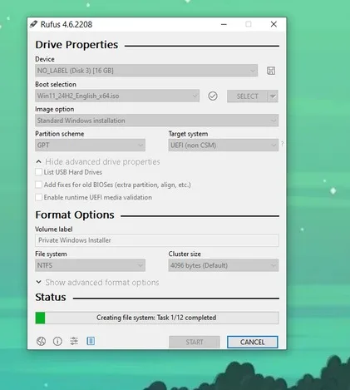Expand Show advanced format options
Viewport: 350px width, 390px height.
[x=97, y=282]
